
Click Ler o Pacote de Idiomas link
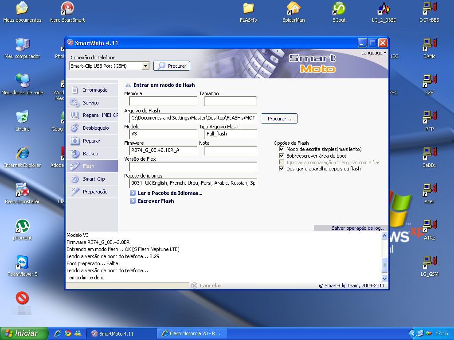pos(170,193)
